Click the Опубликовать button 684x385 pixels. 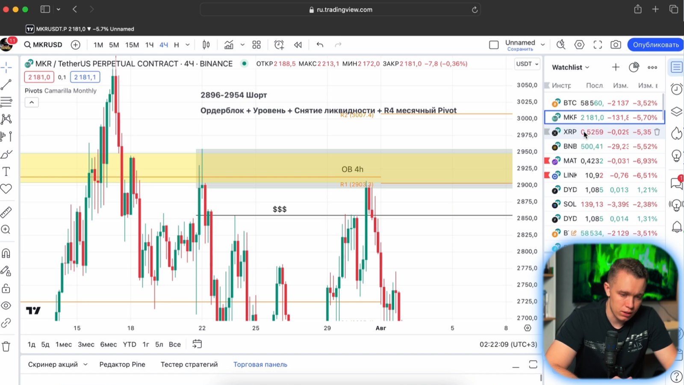[x=656, y=45]
